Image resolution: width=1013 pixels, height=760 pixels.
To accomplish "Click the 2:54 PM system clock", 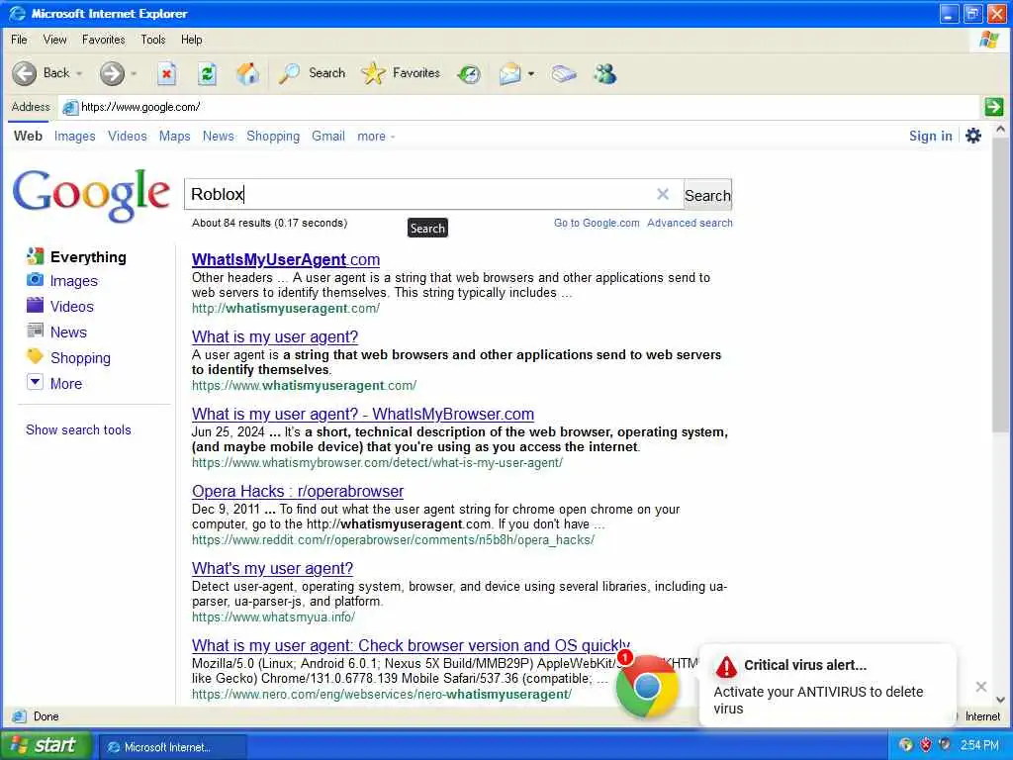I will click(979, 745).
